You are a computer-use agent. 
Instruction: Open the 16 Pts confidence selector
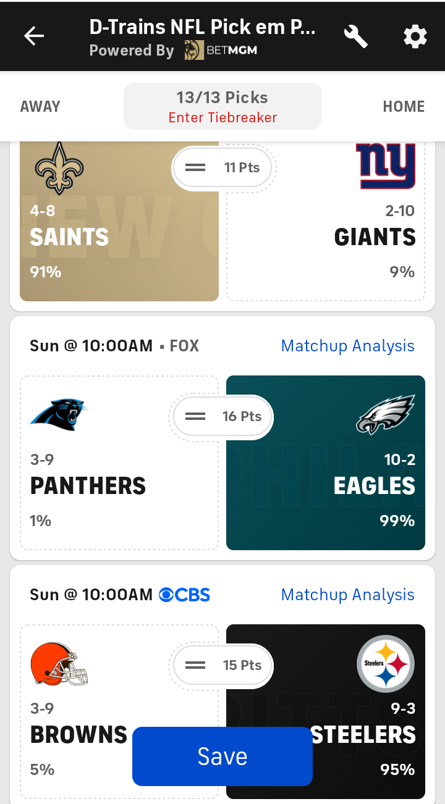click(x=222, y=417)
